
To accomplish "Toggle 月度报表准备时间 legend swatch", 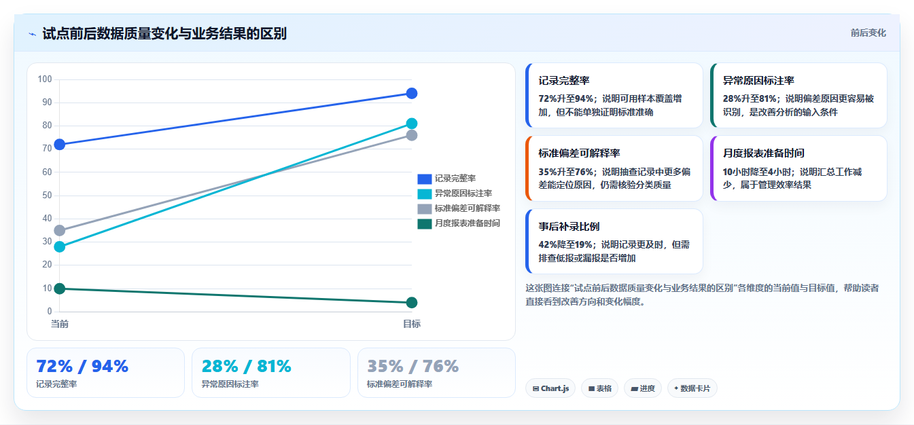I will [424, 223].
